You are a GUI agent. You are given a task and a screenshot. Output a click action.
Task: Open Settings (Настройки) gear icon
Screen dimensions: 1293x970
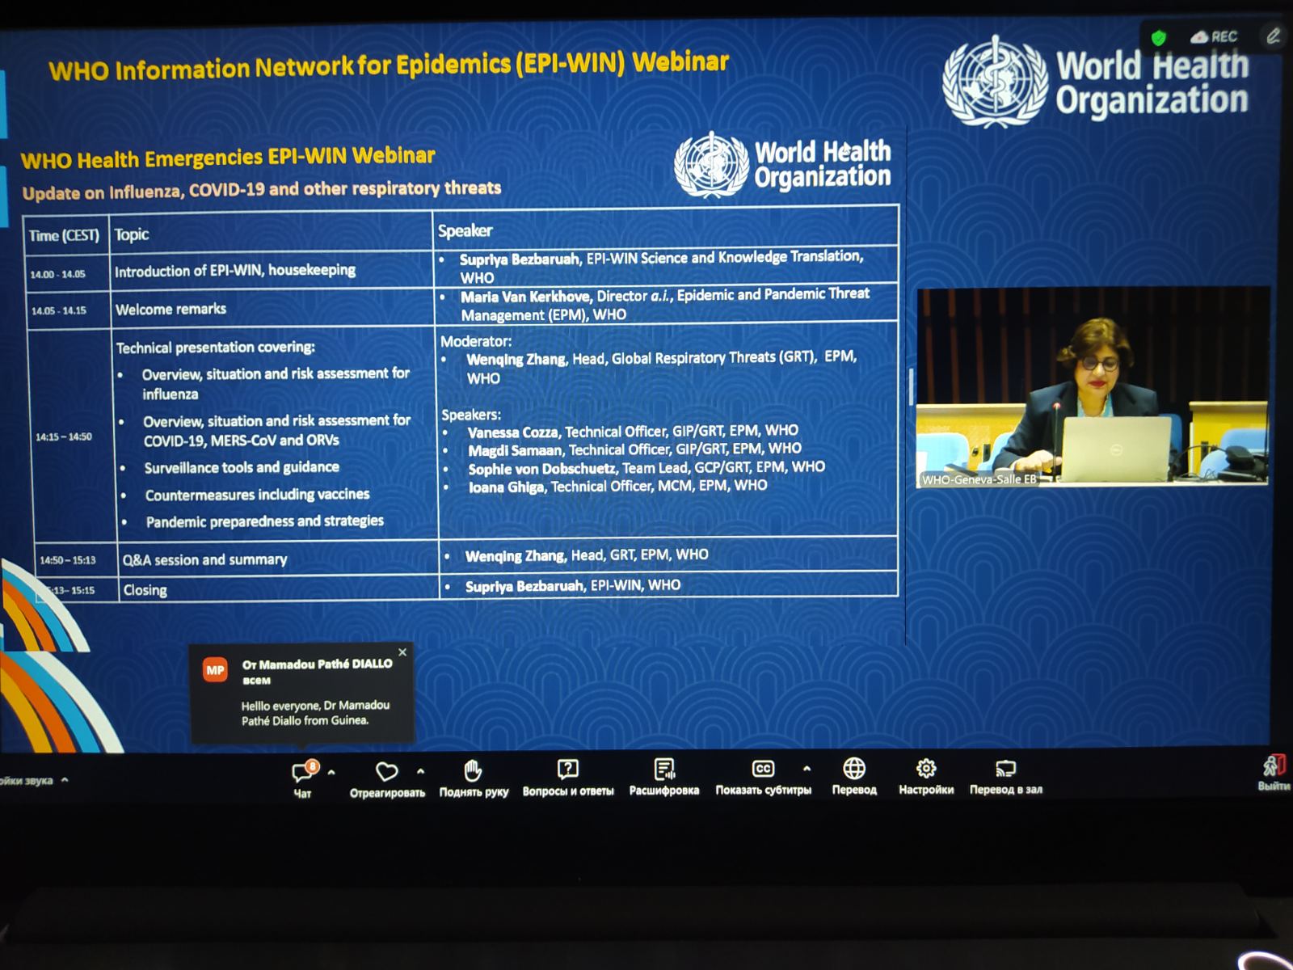pos(926,769)
